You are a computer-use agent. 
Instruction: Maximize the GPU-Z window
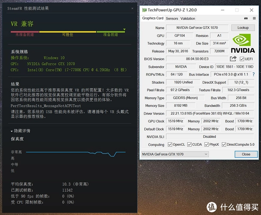tap(237, 10)
